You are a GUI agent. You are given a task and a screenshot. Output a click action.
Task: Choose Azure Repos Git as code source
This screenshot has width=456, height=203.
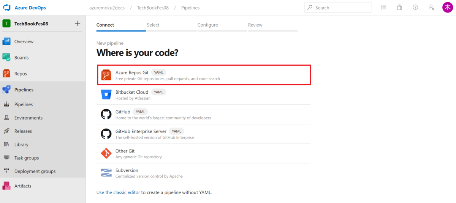[204, 75]
